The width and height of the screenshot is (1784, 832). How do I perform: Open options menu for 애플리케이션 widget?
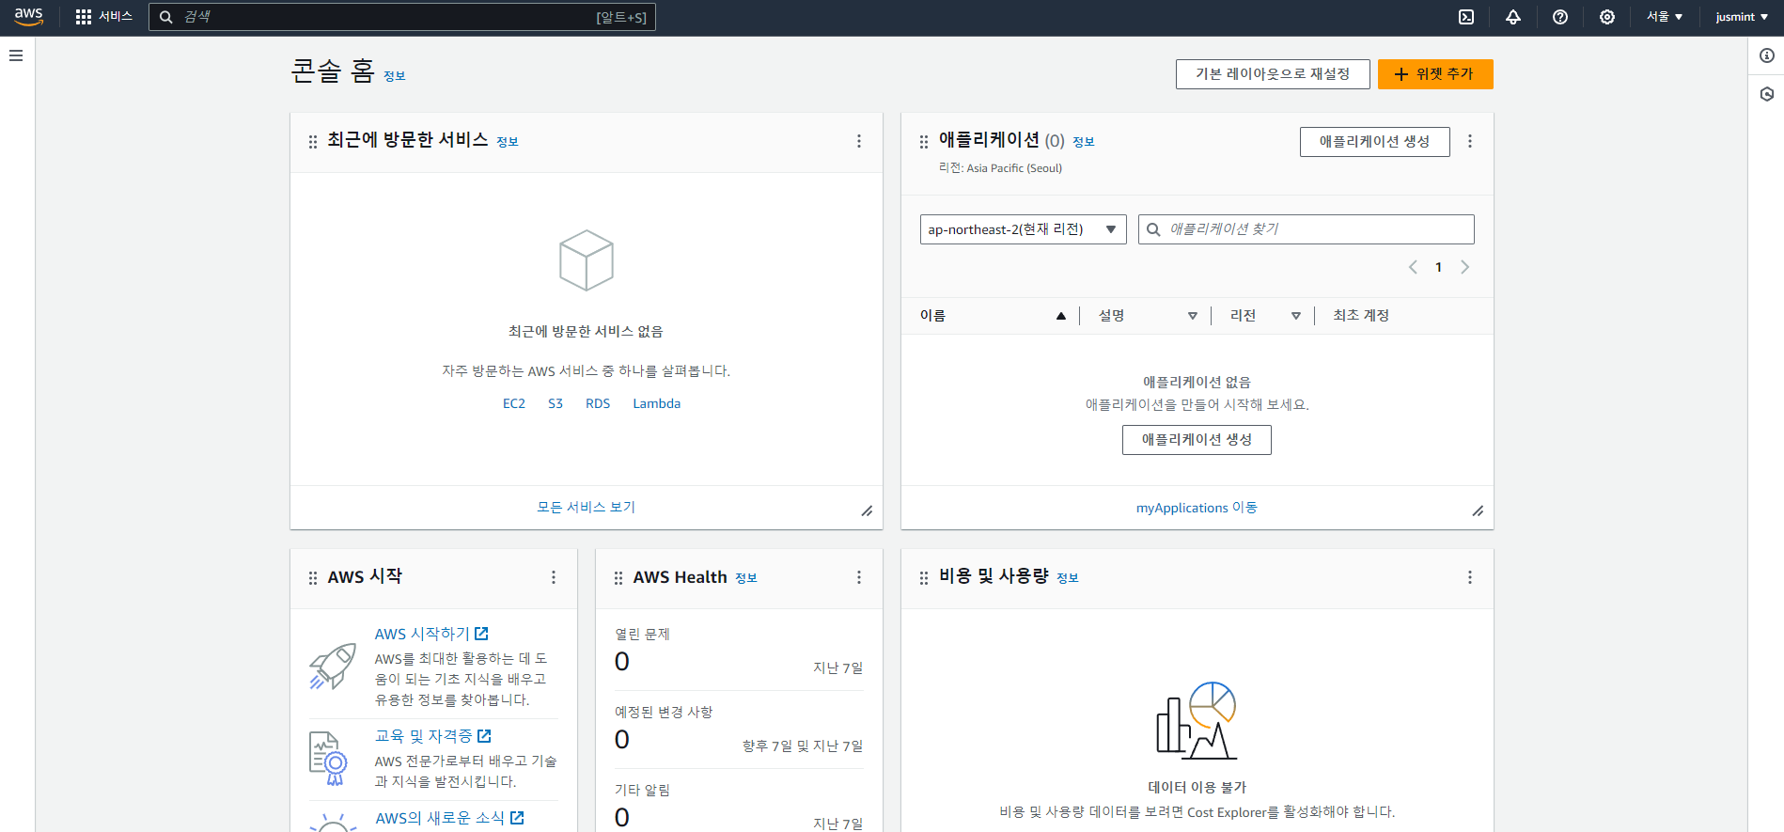coord(1470,141)
